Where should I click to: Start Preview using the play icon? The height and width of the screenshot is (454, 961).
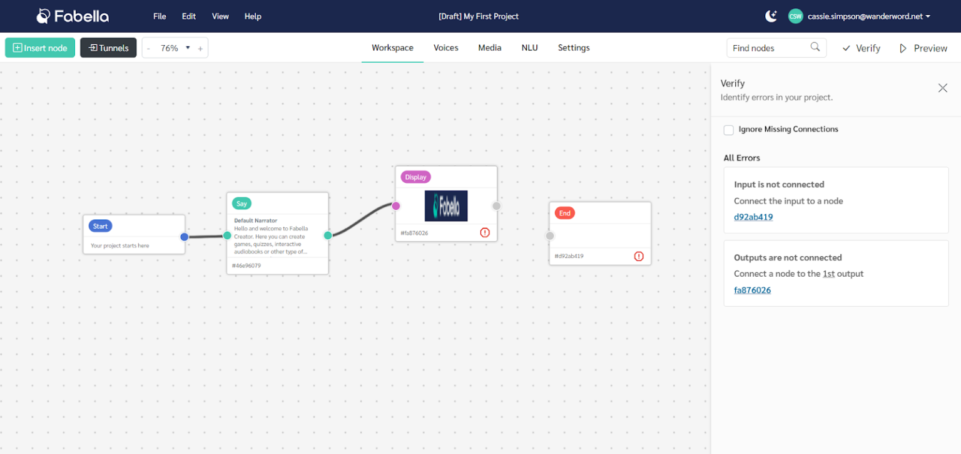pyautogui.click(x=903, y=48)
